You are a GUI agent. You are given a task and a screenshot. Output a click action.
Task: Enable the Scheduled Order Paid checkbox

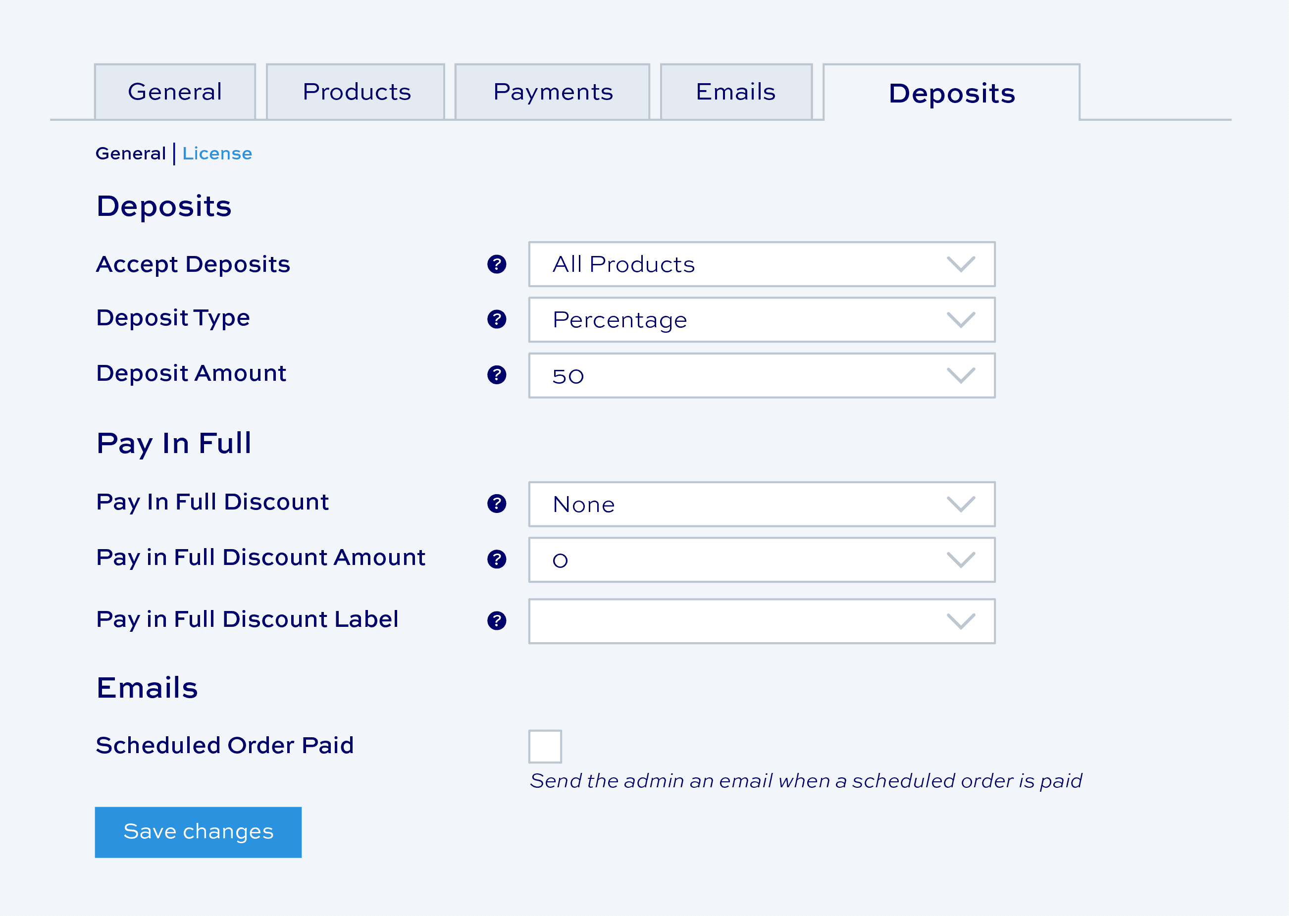tap(545, 746)
